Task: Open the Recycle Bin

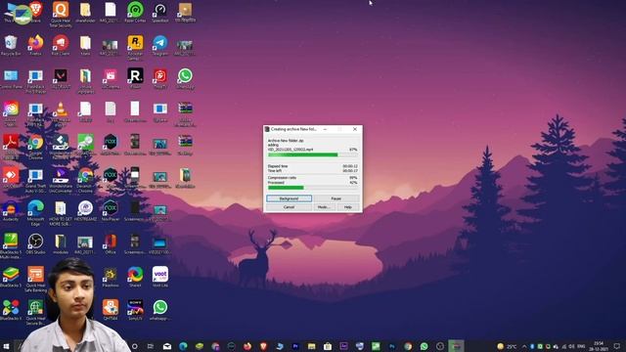Action: point(11,45)
